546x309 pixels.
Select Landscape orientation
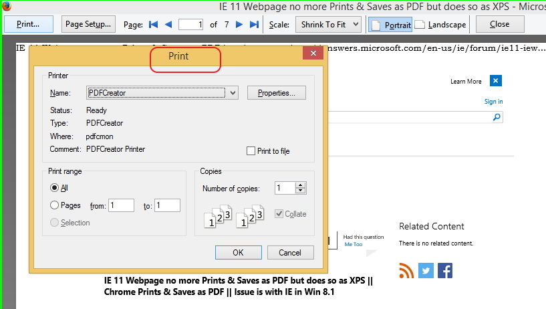coord(440,25)
